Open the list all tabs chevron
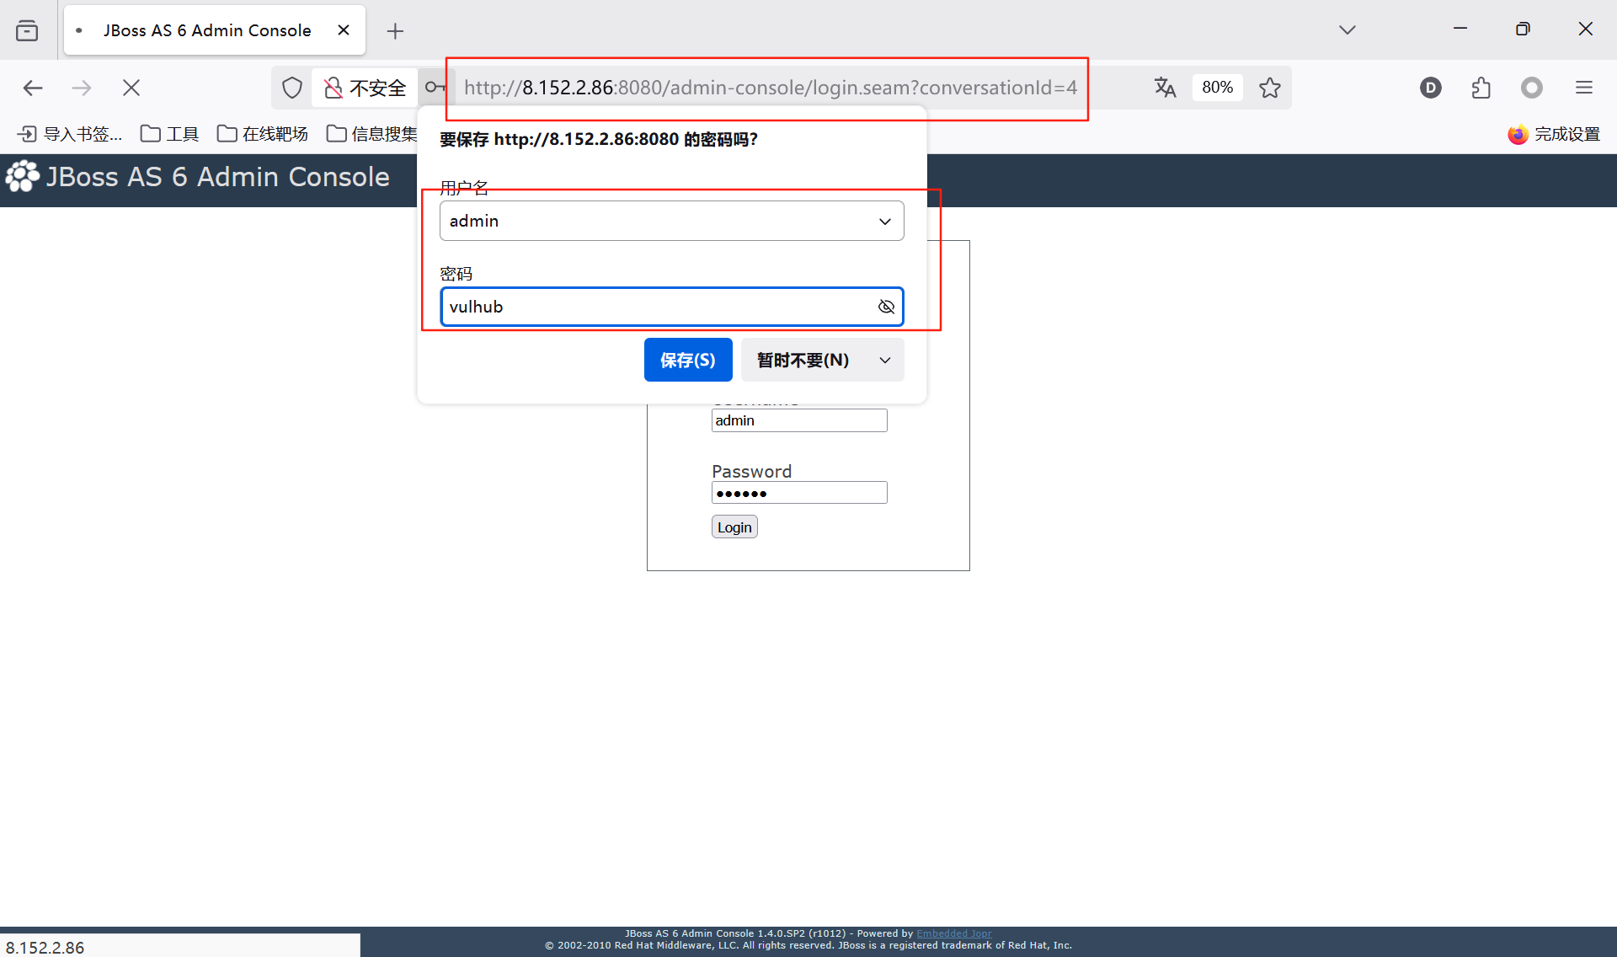This screenshot has width=1617, height=957. point(1347,29)
